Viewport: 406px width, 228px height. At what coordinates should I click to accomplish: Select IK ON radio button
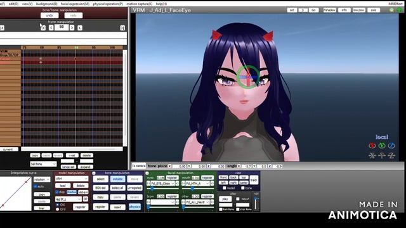coord(58,205)
